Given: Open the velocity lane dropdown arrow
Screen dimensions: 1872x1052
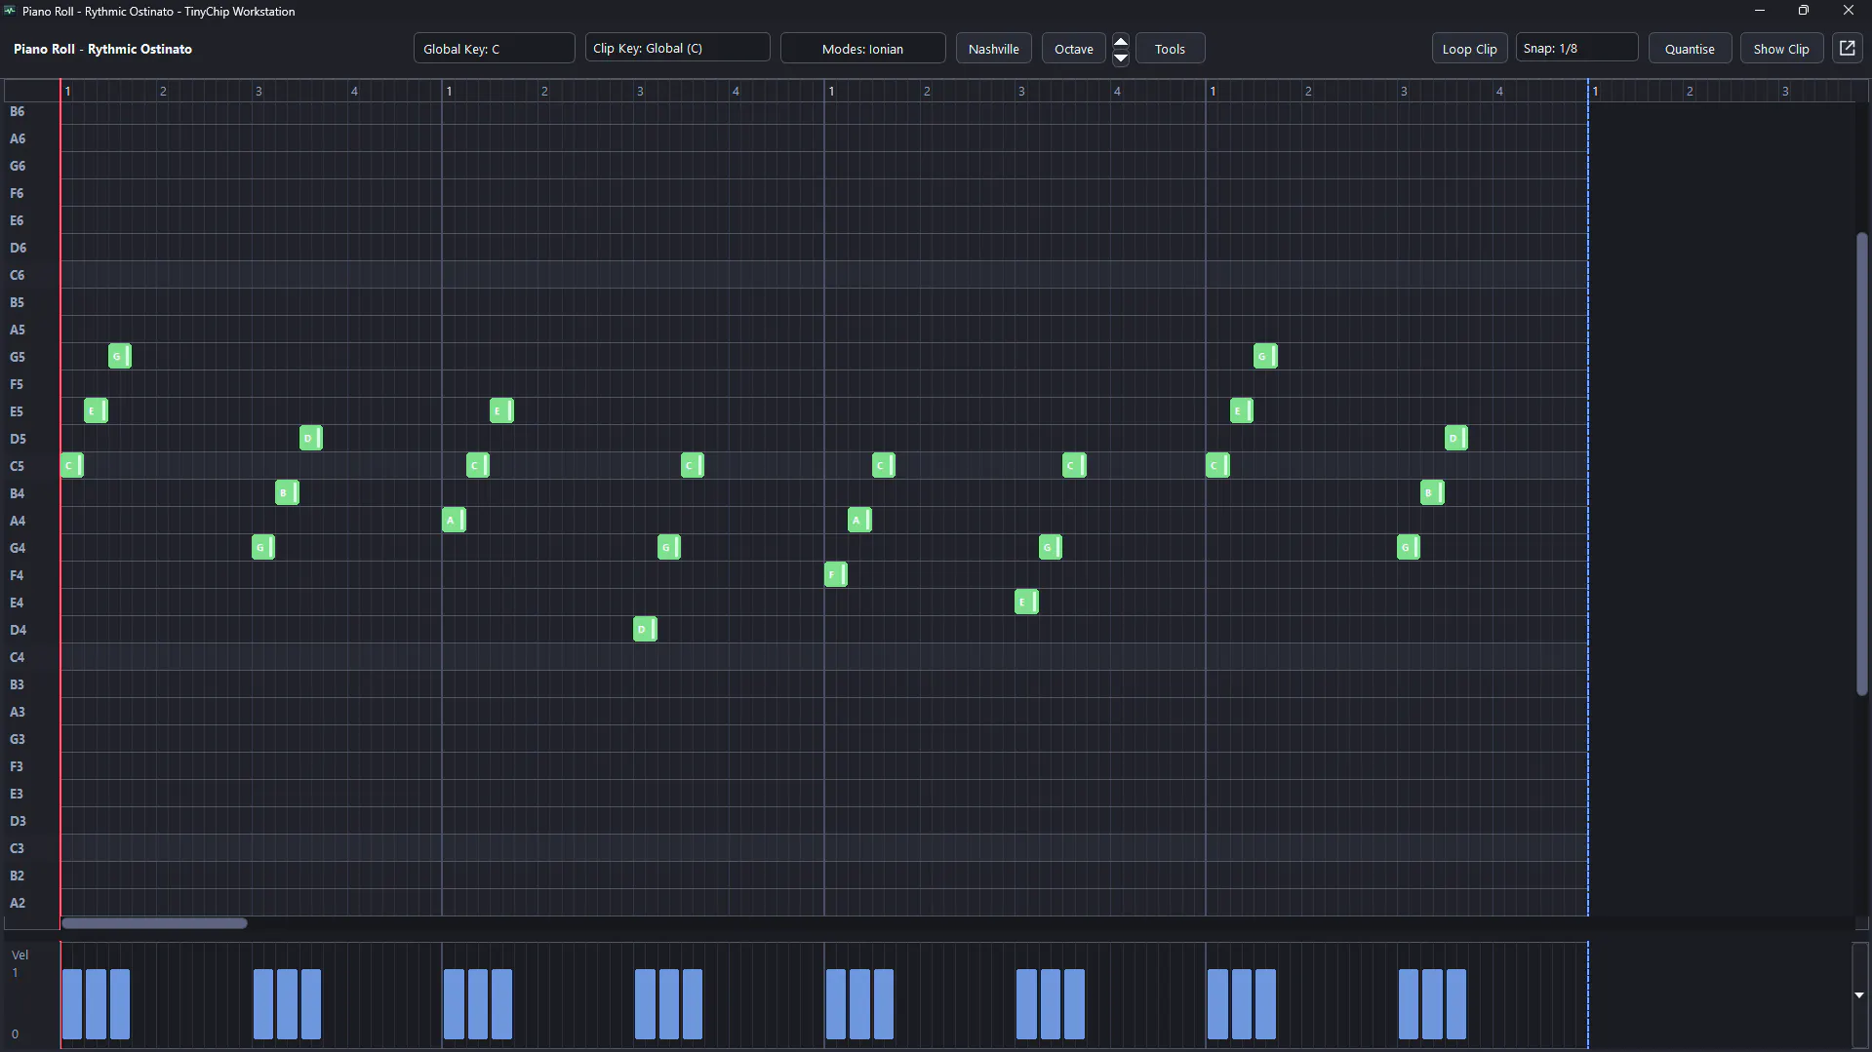Looking at the screenshot, I should point(1859,995).
